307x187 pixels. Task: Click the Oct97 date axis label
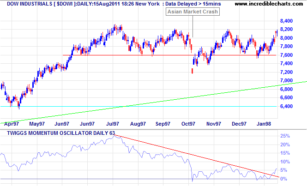[188, 124]
